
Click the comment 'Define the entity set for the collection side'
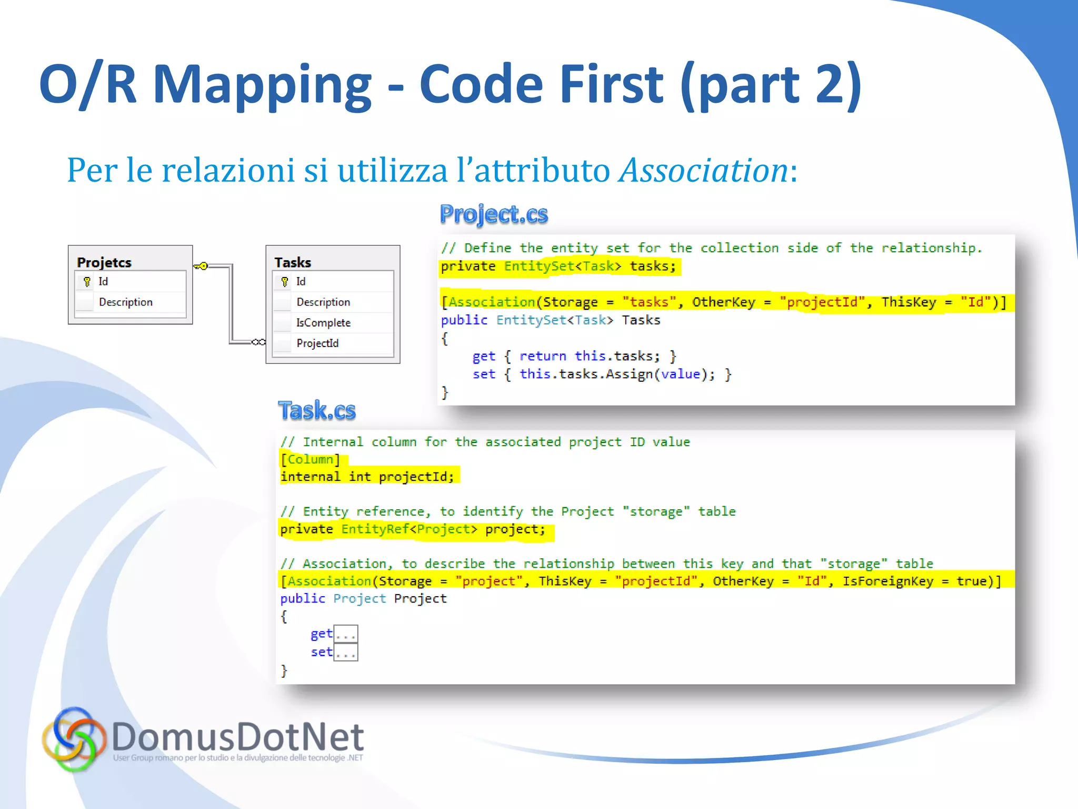click(712, 248)
